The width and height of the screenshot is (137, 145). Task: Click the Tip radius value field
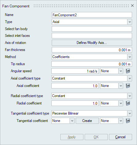pos(92,64)
